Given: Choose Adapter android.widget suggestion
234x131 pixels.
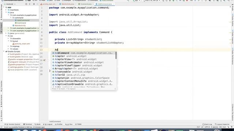Looking at the screenshot, I should pos(84,56).
